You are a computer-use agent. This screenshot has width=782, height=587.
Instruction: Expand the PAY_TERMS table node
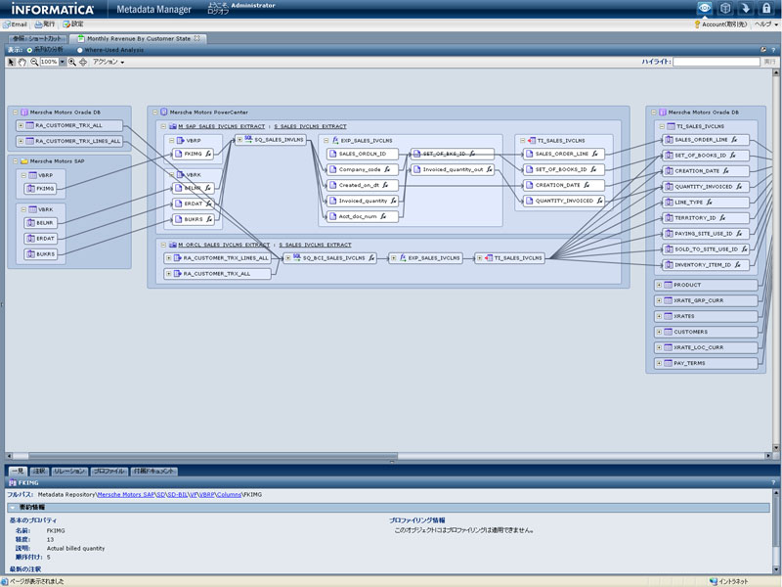coord(659,363)
